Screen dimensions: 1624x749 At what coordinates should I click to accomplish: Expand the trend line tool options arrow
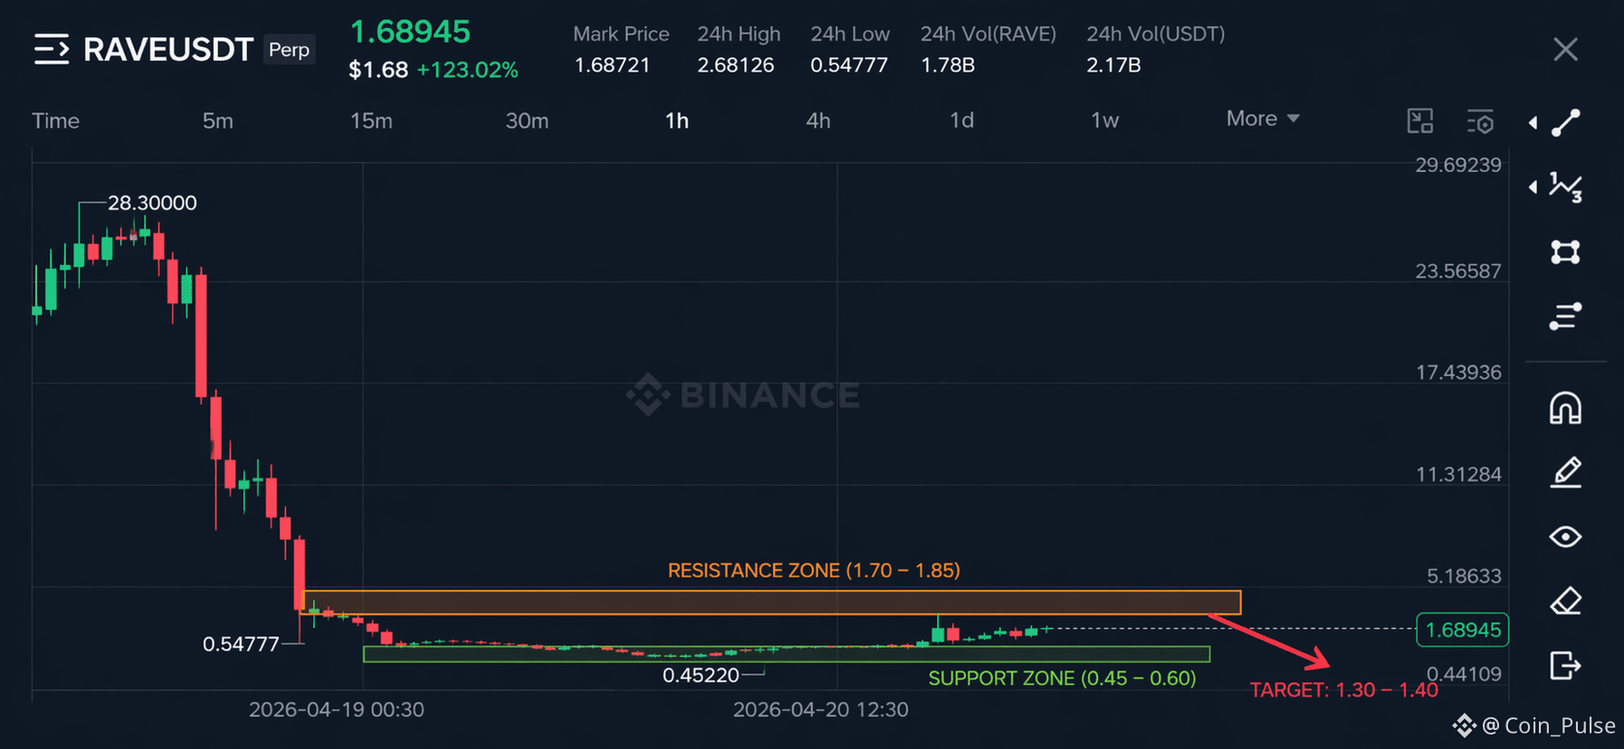click(1533, 123)
